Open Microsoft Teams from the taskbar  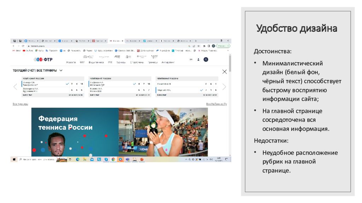(128, 159)
